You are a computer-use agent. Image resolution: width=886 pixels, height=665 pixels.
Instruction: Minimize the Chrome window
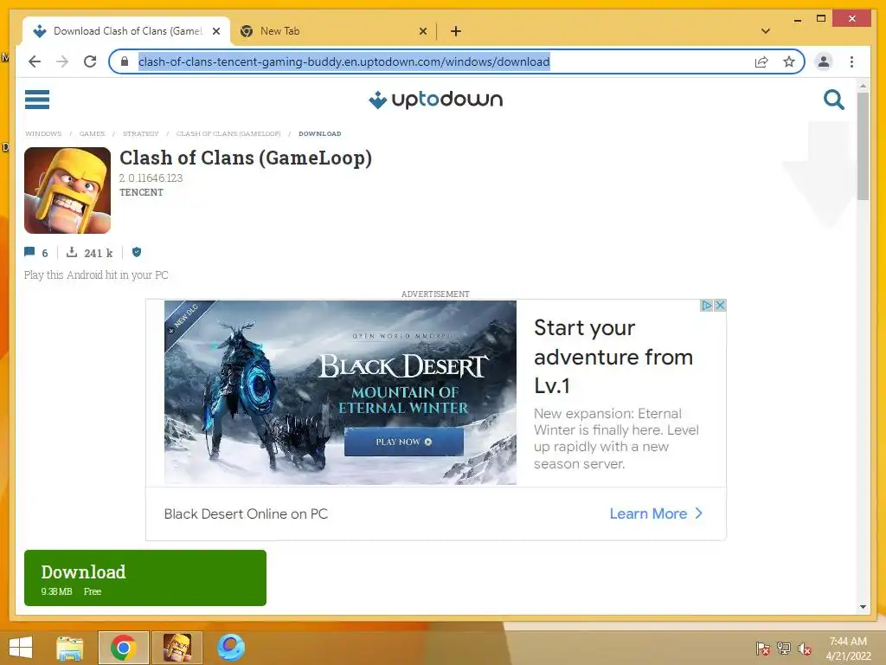click(x=797, y=19)
